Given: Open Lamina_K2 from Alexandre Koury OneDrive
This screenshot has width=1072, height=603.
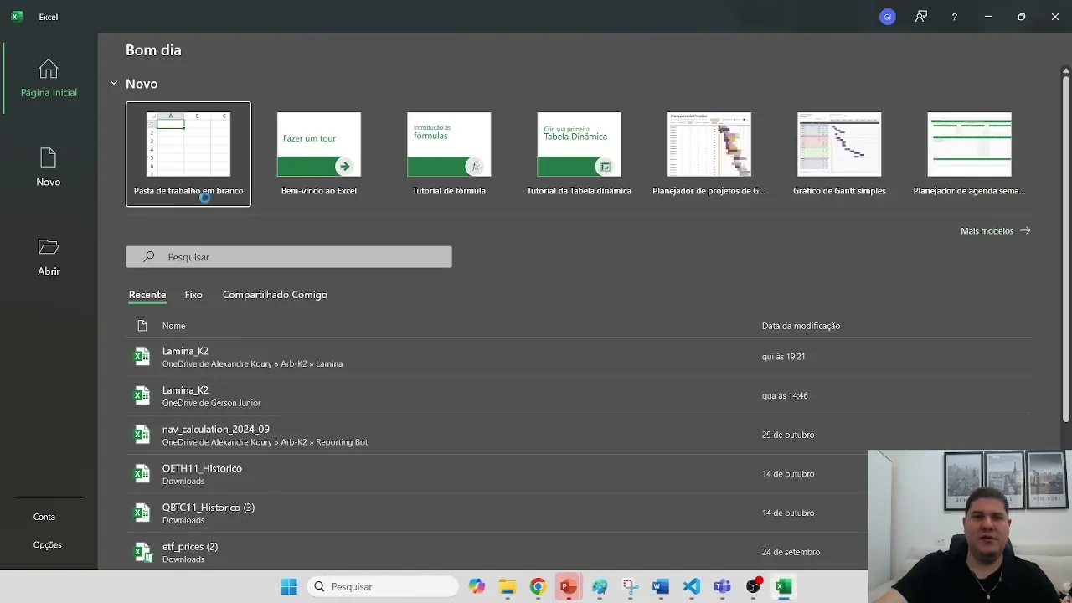Looking at the screenshot, I should coord(579,357).
